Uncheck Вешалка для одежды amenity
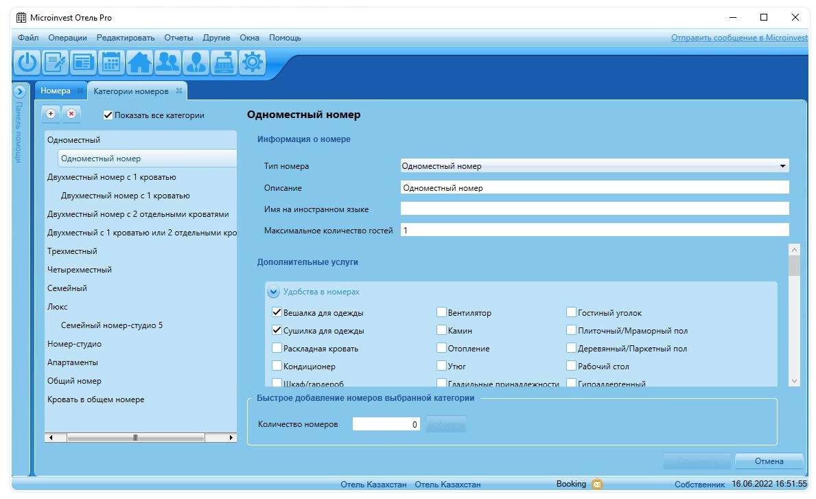Screen dimensions: 816x499 point(277,313)
